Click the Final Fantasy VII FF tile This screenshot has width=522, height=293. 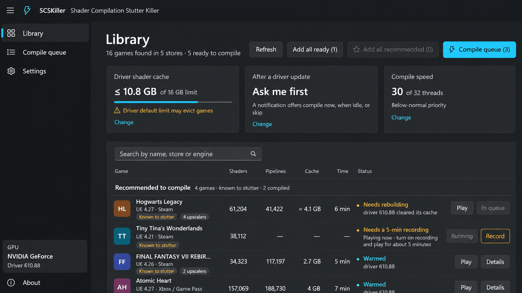coord(122,262)
